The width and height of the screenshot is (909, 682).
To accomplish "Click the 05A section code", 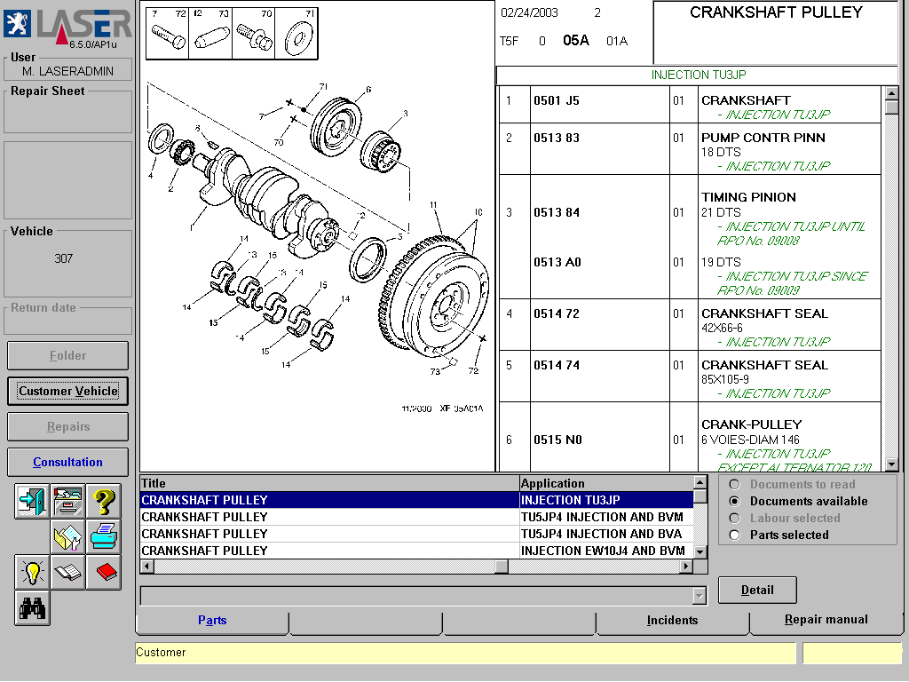I will coord(575,41).
